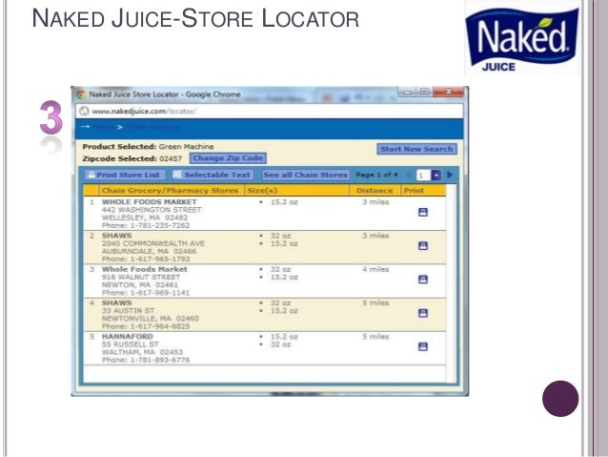Switch to Selectable Text view
Screen dimensions: 608x457
(x=213, y=175)
